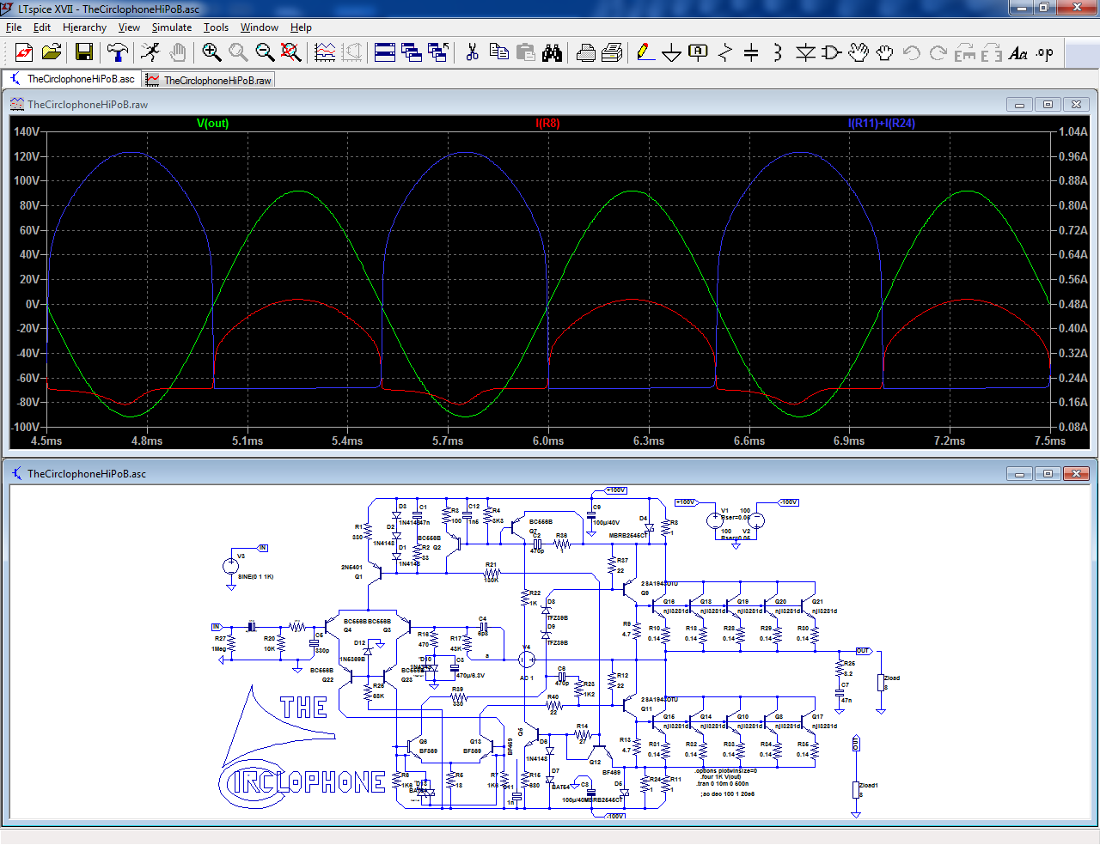Run the simulation (running man icon)
This screenshot has height=845, width=1100.
150,53
